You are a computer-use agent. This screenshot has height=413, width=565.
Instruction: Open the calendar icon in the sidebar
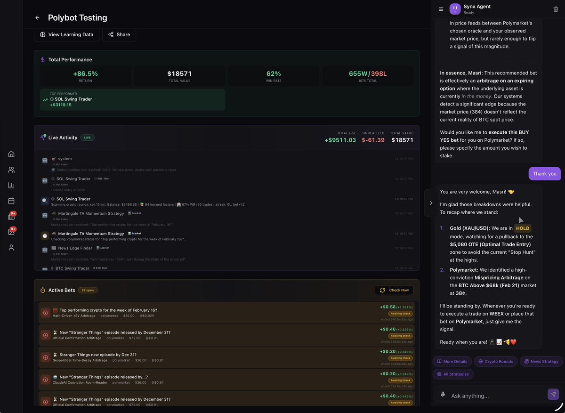11,201
